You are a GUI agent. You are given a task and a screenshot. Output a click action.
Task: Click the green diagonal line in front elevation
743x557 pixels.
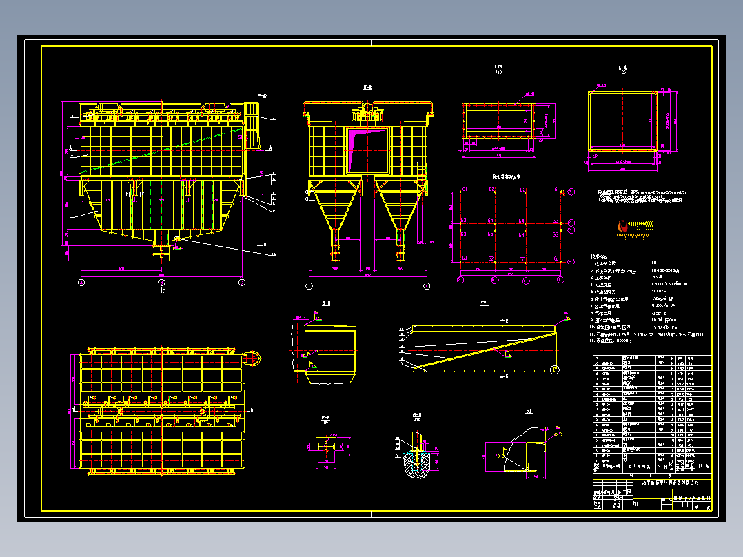[163, 150]
